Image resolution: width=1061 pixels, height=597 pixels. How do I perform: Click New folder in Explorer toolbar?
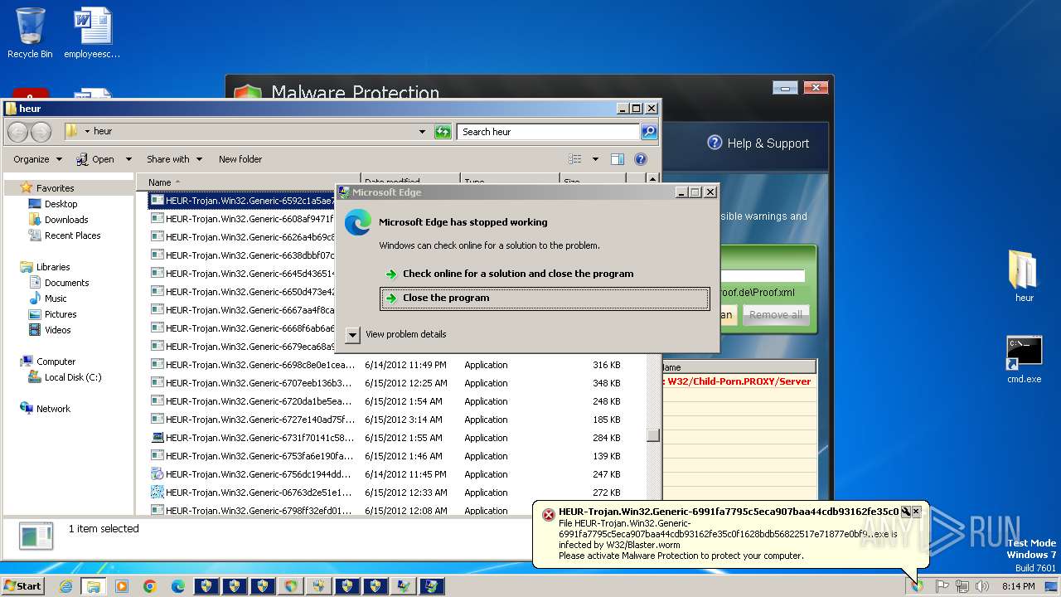click(240, 159)
